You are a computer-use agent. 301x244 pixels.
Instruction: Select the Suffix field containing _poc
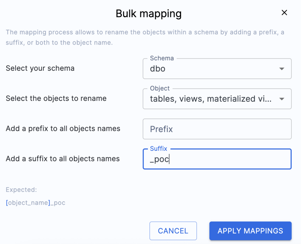[217, 159]
